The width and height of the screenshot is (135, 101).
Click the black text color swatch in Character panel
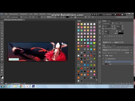pos(121,33)
